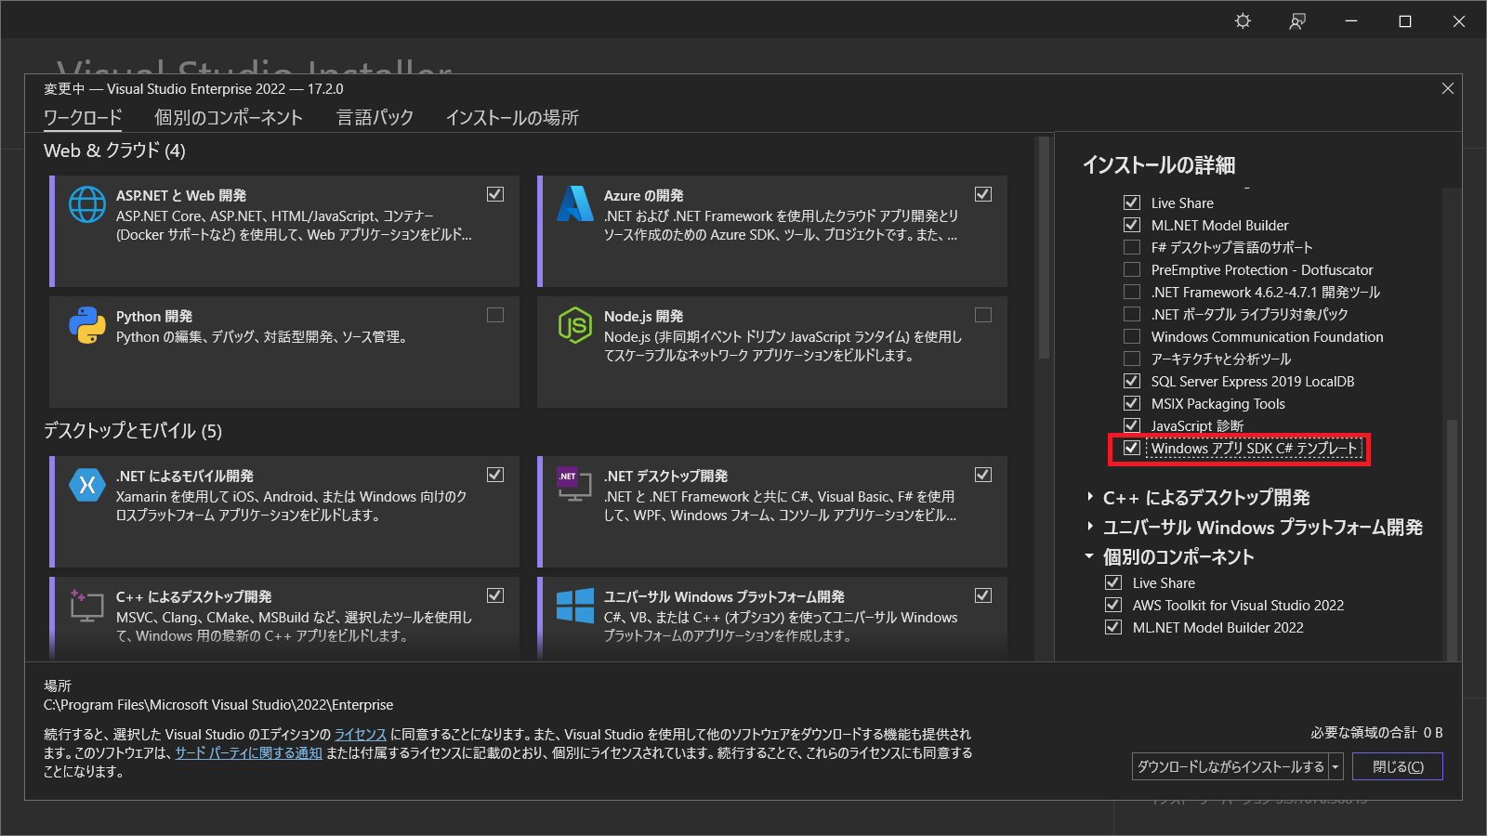Uncheck SQL Server Express 2019 LocalDB
1487x836 pixels.
1132,381
